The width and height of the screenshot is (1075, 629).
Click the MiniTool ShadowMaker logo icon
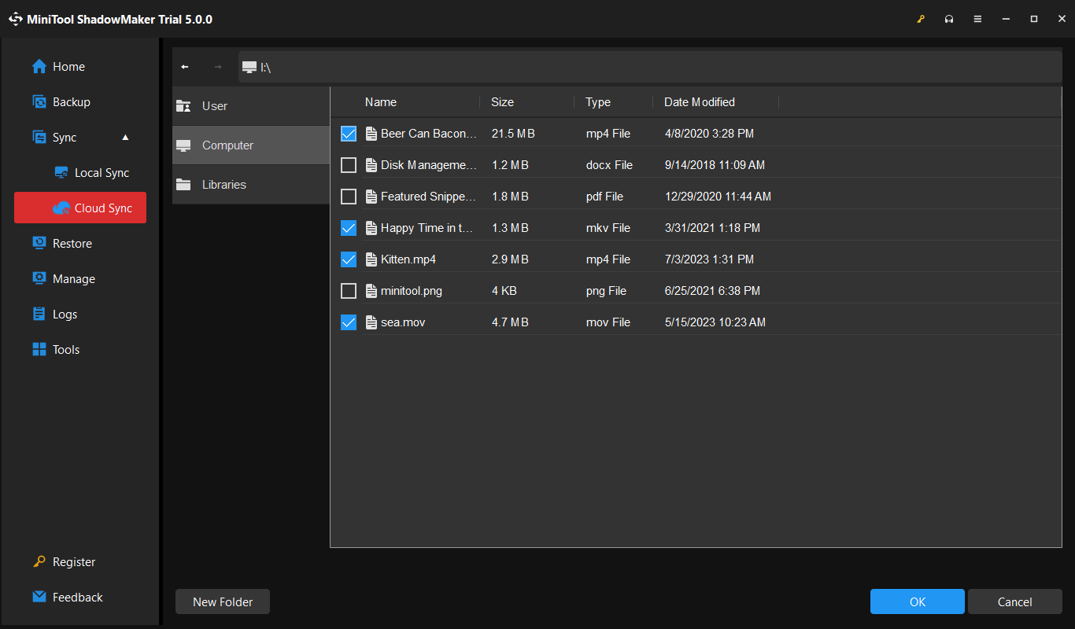(16, 19)
